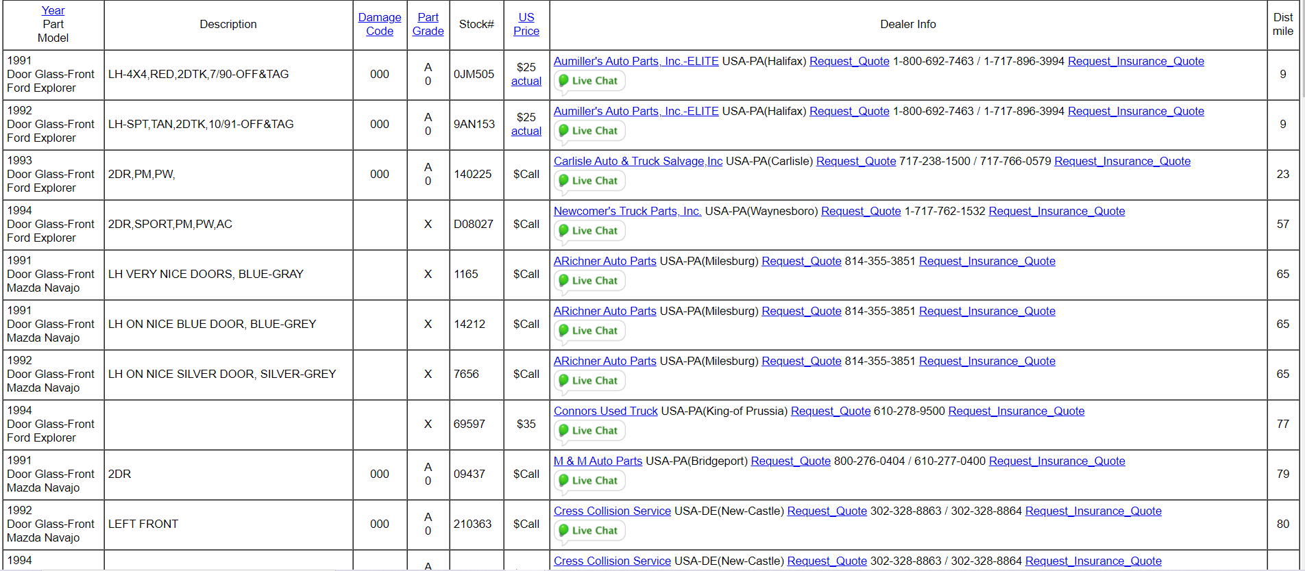Open the Part Grade header link
This screenshot has height=571, width=1305.
[428, 24]
